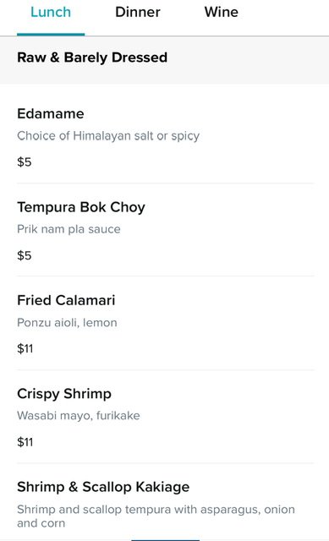Viewport: 329px width, 541px height.
Task: Tap the Tempura Bok Choy $5 price
Action: (25, 255)
